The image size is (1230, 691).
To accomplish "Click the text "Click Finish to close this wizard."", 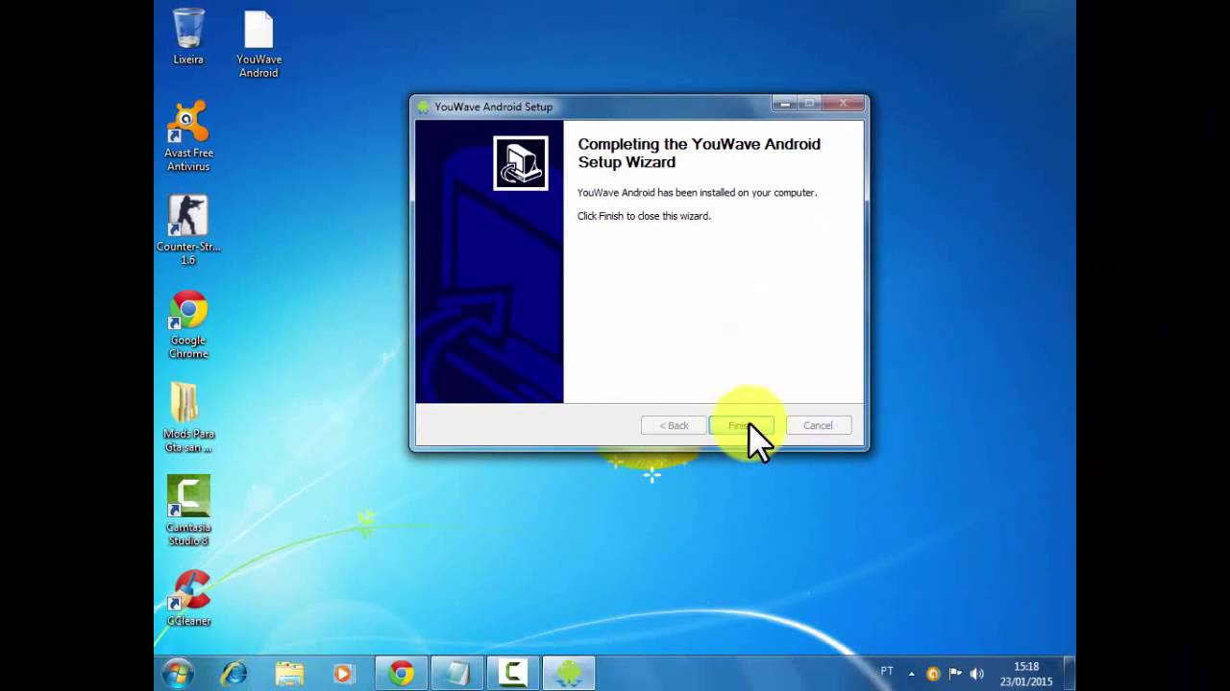I will [x=644, y=216].
